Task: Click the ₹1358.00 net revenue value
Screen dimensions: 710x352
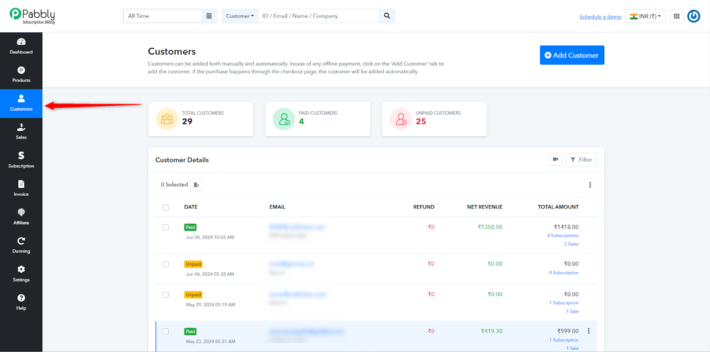Action: tap(490, 227)
